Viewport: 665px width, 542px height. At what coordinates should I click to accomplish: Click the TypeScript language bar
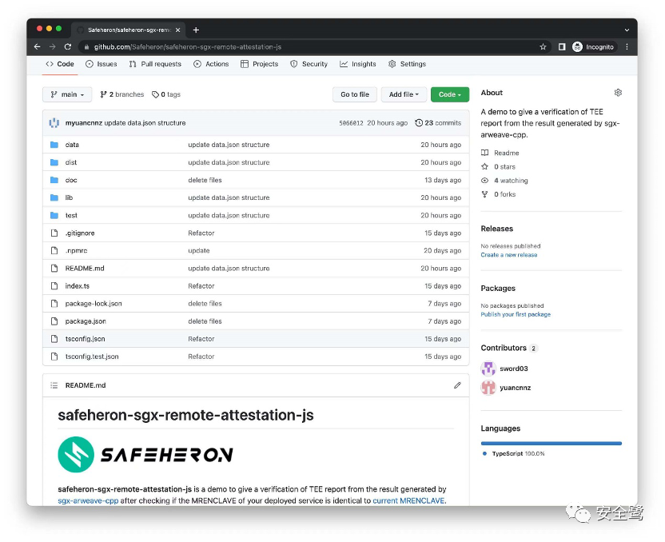click(x=552, y=443)
